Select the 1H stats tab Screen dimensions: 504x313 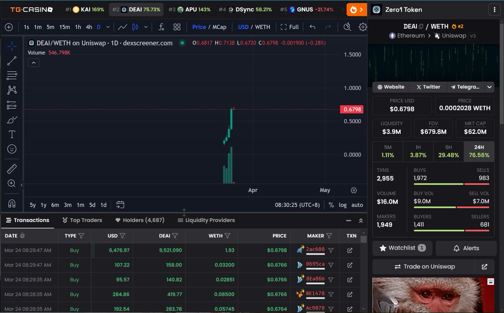418,151
